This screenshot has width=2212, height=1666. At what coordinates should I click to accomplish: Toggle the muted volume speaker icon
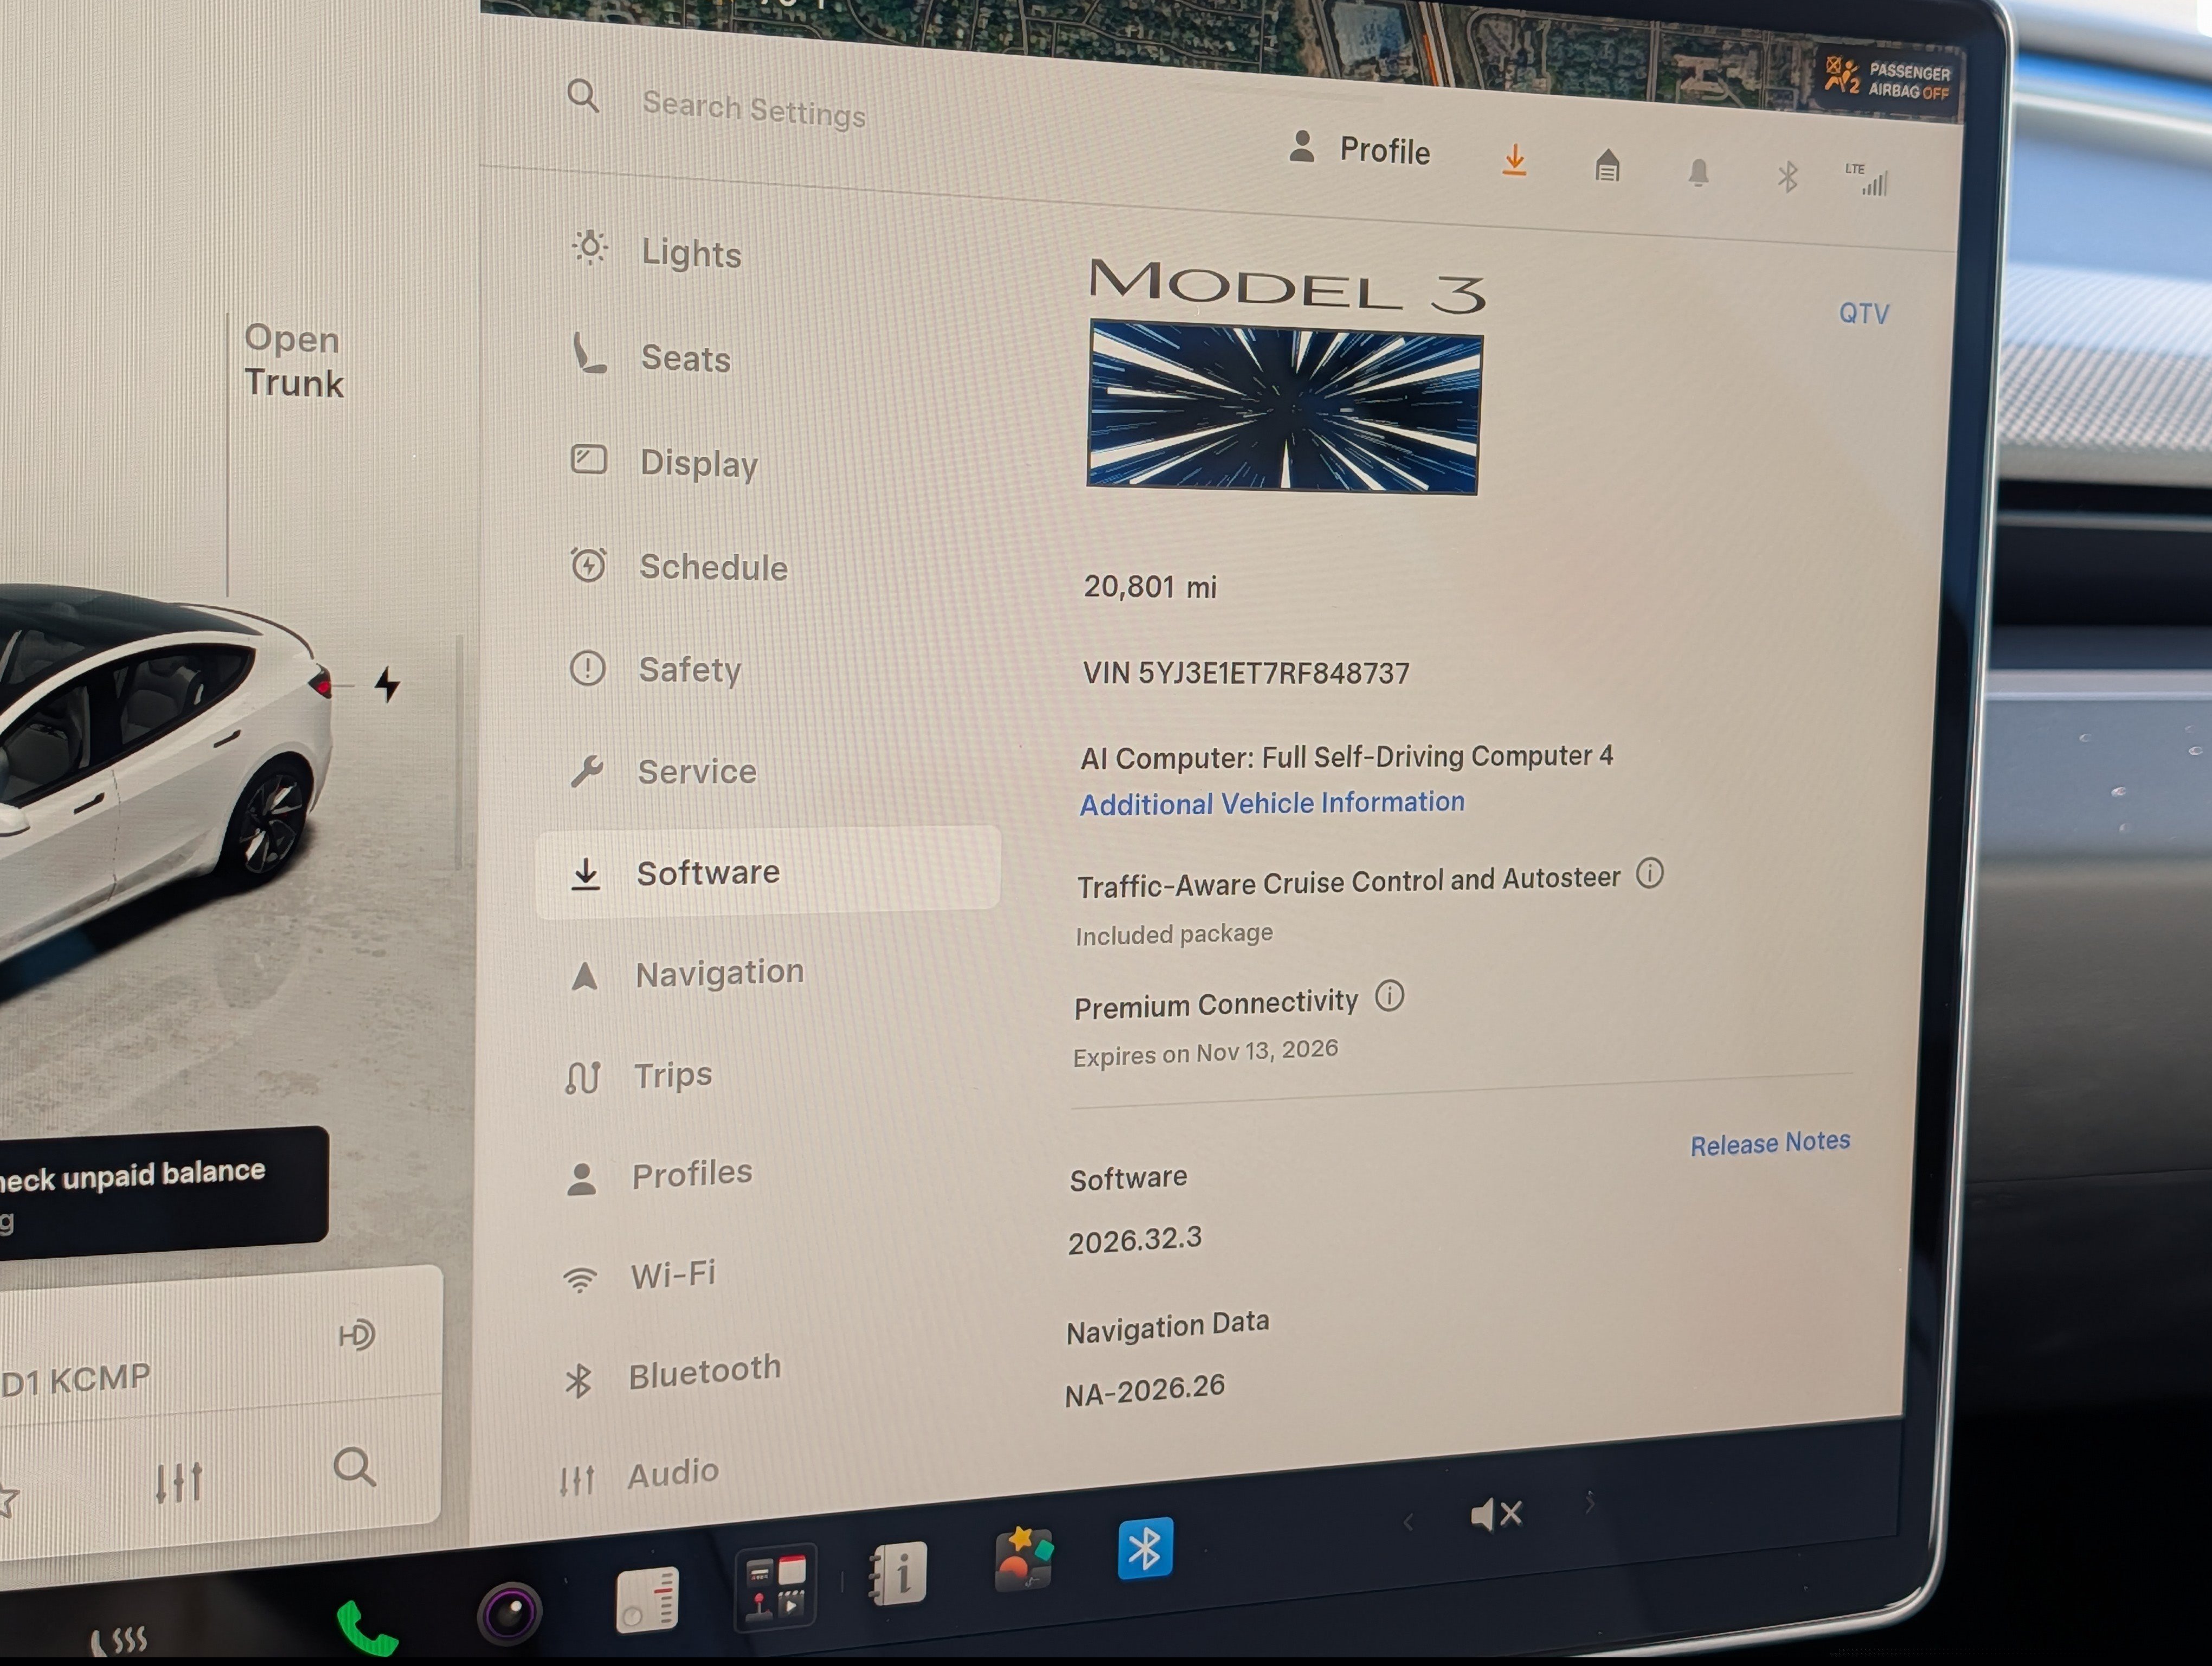pos(1496,1514)
